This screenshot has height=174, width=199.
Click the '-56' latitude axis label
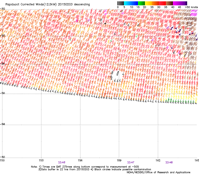pyautogui.click(x=2, y=93)
